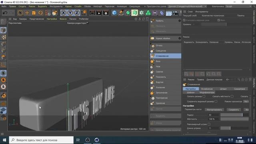Screen dimensions: 256x144
Task: Select the Move tool cross icon
Action: (27, 13)
